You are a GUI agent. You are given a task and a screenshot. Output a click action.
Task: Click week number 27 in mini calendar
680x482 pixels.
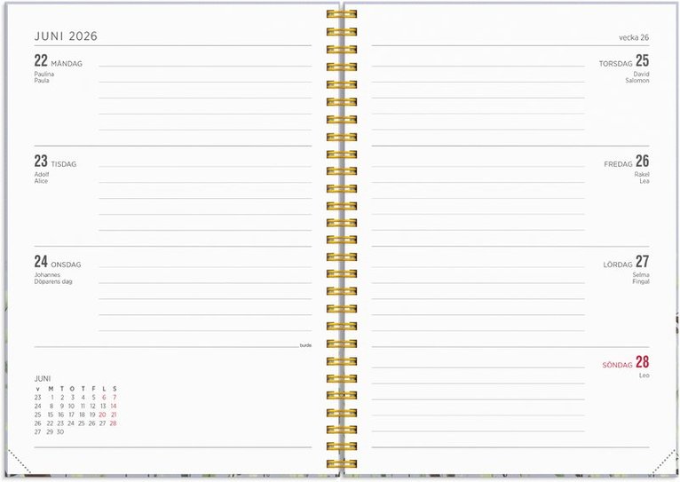(38, 432)
